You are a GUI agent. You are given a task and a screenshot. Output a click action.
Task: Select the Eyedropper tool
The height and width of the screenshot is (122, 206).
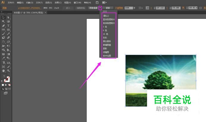point(3,58)
